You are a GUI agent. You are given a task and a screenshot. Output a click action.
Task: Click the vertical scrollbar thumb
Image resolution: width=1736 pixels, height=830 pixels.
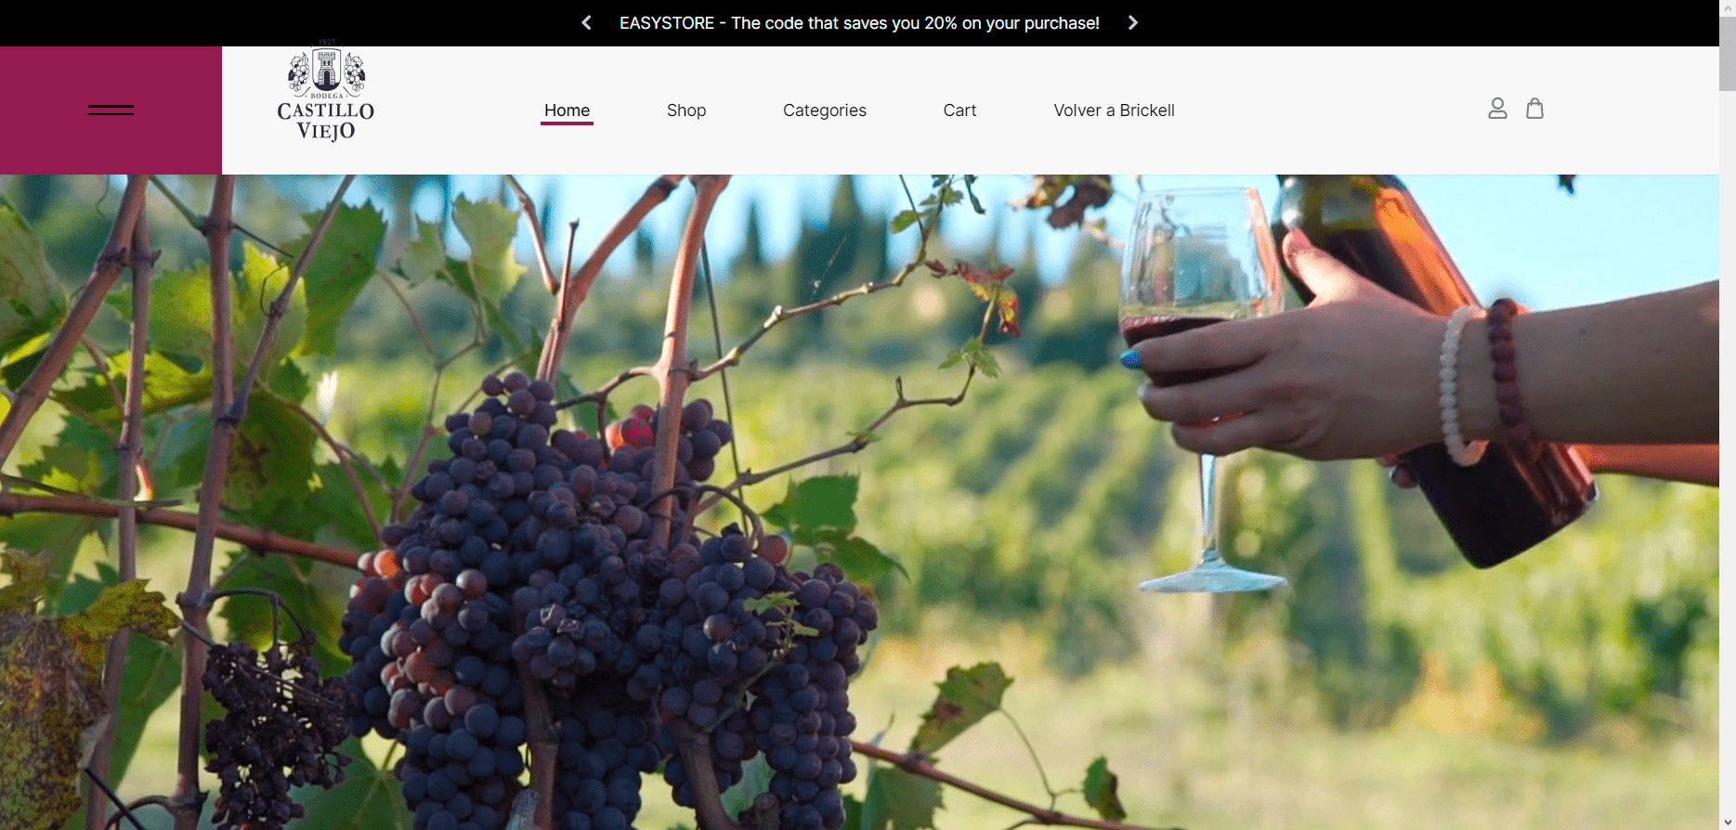[x=1728, y=53]
